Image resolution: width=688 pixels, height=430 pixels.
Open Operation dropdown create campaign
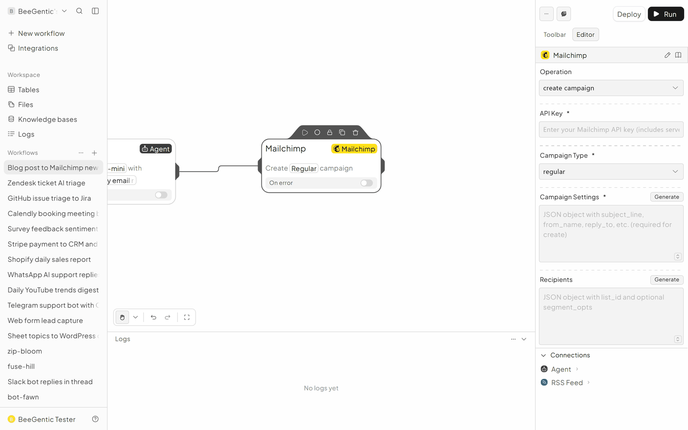tap(611, 88)
